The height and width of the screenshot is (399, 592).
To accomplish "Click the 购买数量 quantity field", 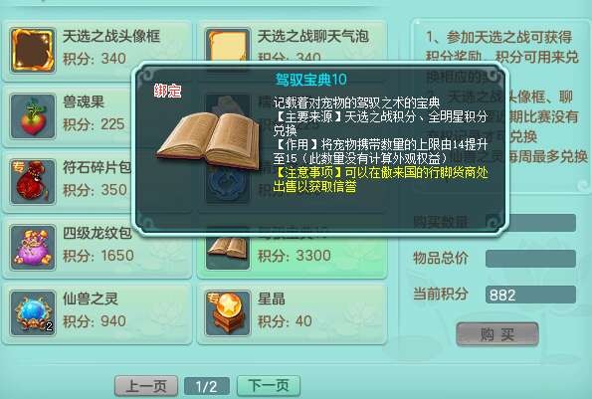I will tap(542, 223).
